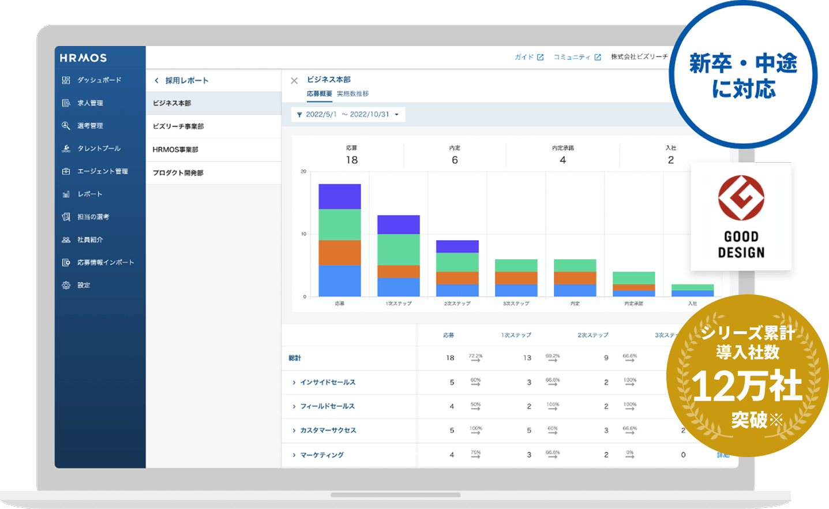
Task: Click the Dashboard icon in sidebar
Action: point(66,80)
